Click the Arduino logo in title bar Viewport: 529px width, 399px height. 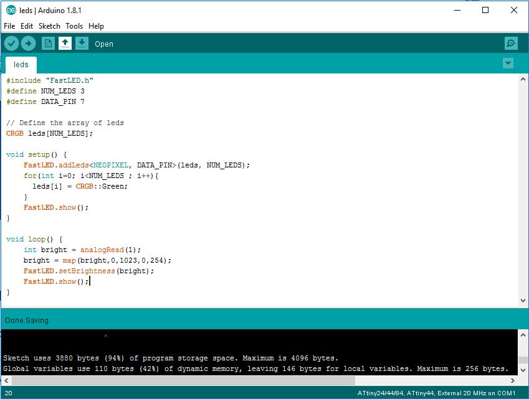click(11, 11)
